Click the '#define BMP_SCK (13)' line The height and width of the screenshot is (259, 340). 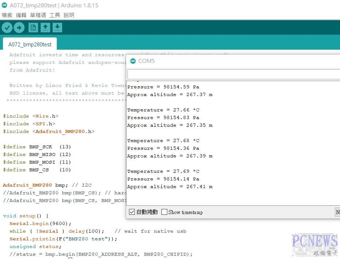tap(37, 147)
